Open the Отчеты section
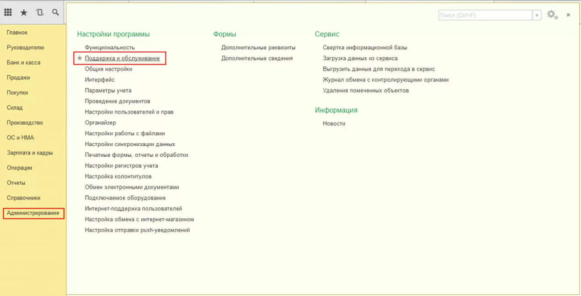Image resolution: width=581 pixels, height=296 pixels. (x=16, y=183)
